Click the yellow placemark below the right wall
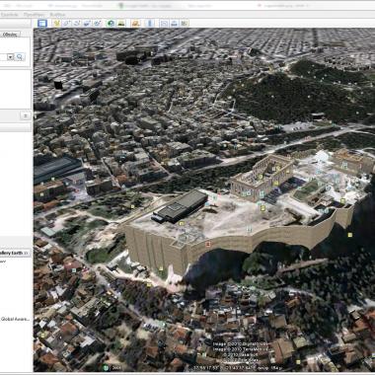The height and width of the screenshot is (375, 375). point(350,235)
